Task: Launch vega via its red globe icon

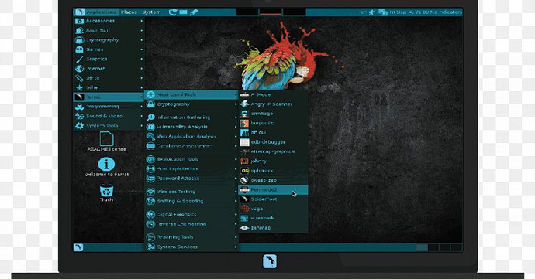Action: [244, 209]
